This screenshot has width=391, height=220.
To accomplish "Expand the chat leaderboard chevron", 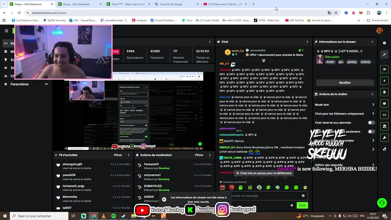I will pos(264,61).
